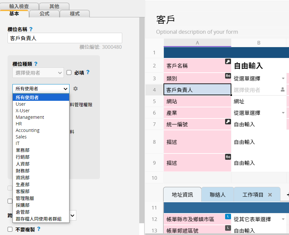Image resolution: width=289 pixels, height=235 pixels.
Task: Open the 輸入檢查 tab
Action: (x=19, y=6)
